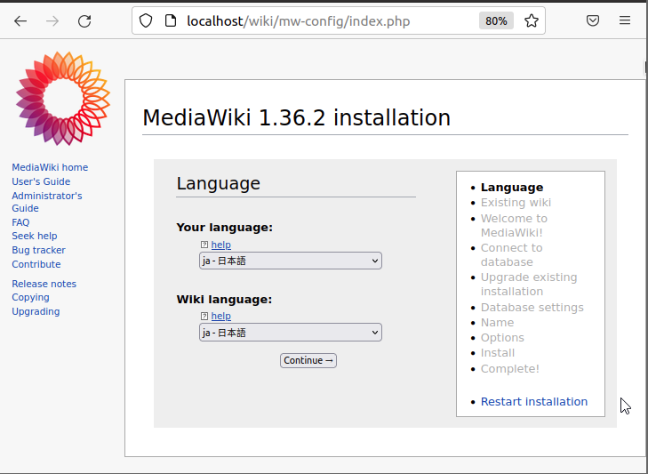Open the Contribute link
Viewport: 648px width, 474px height.
coord(36,264)
